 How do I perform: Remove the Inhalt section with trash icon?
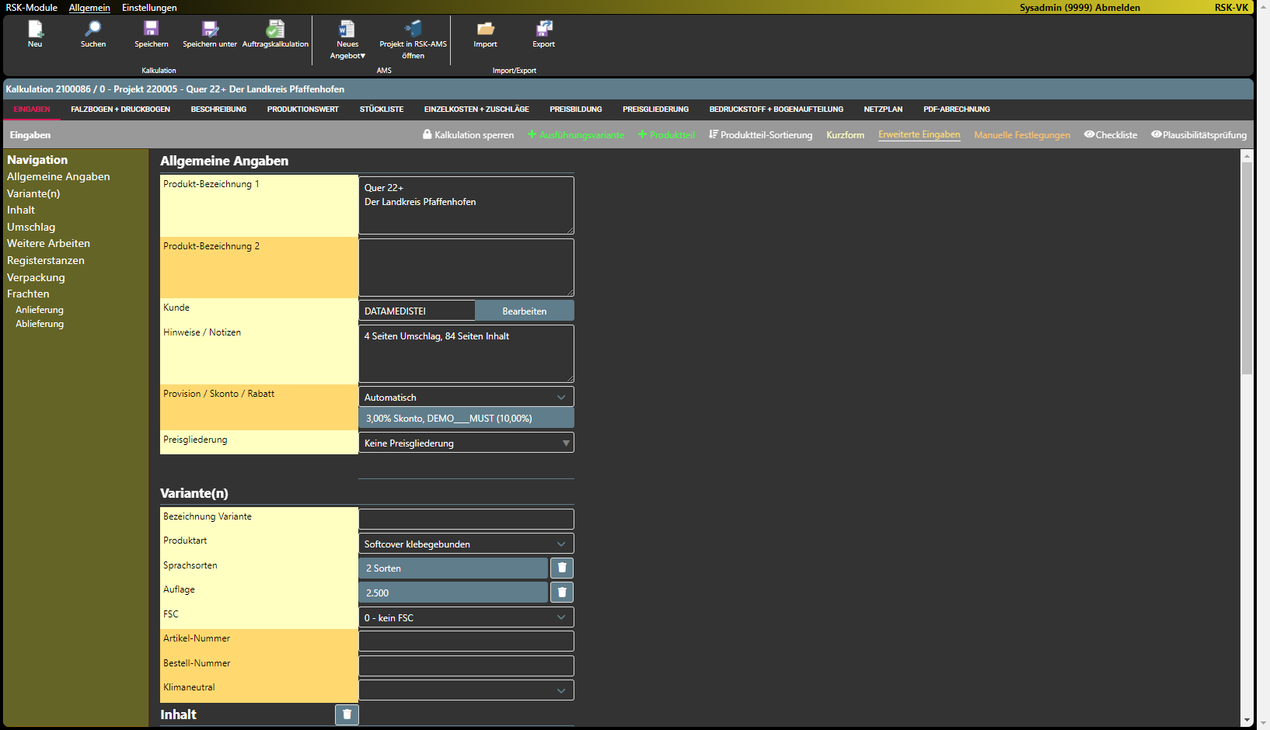347,714
